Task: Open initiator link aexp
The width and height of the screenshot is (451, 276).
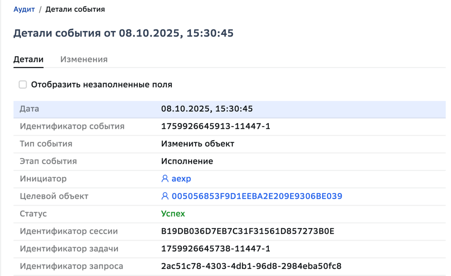Action: tap(181, 179)
